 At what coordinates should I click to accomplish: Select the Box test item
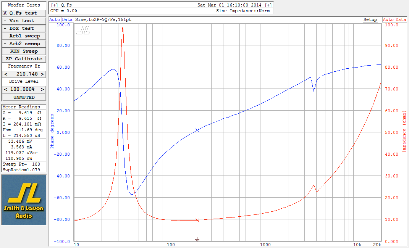click(x=24, y=28)
